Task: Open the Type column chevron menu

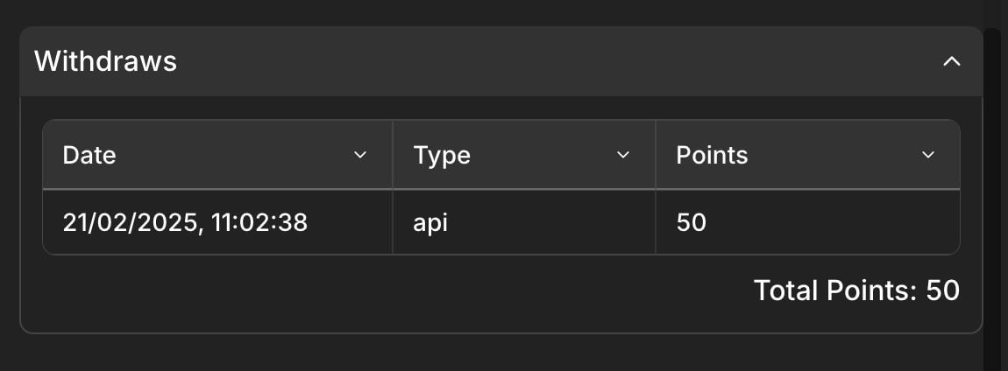Action: (623, 155)
